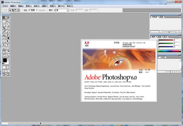
Task: Swap foreground and background colors arrow
Action: (8, 59)
